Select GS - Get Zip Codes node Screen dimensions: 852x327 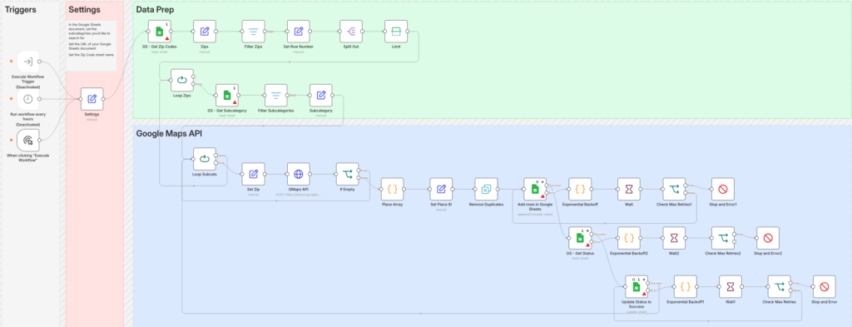(159, 32)
